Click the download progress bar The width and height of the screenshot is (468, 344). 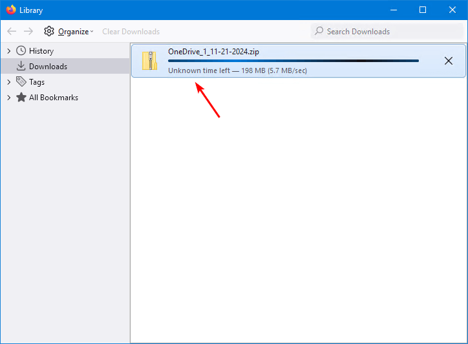(293, 61)
